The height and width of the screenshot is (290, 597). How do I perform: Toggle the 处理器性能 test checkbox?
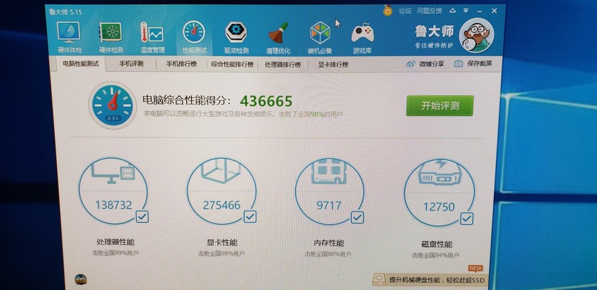[142, 217]
